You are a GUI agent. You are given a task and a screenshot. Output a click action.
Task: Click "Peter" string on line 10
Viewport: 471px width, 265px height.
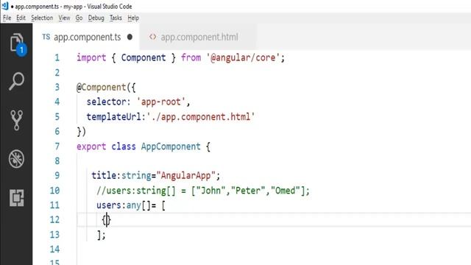coord(248,191)
